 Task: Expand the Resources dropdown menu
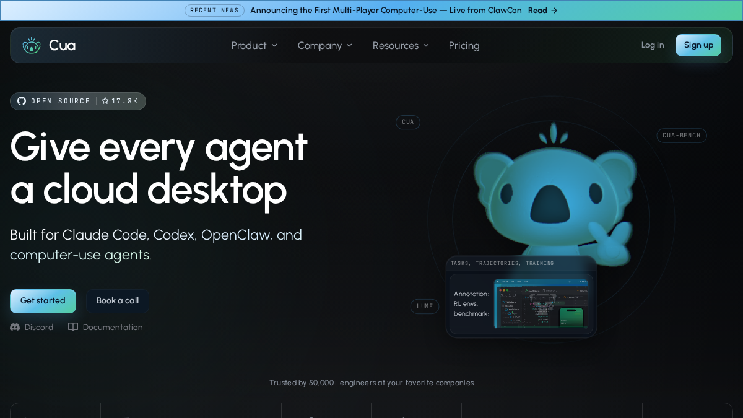point(401,45)
